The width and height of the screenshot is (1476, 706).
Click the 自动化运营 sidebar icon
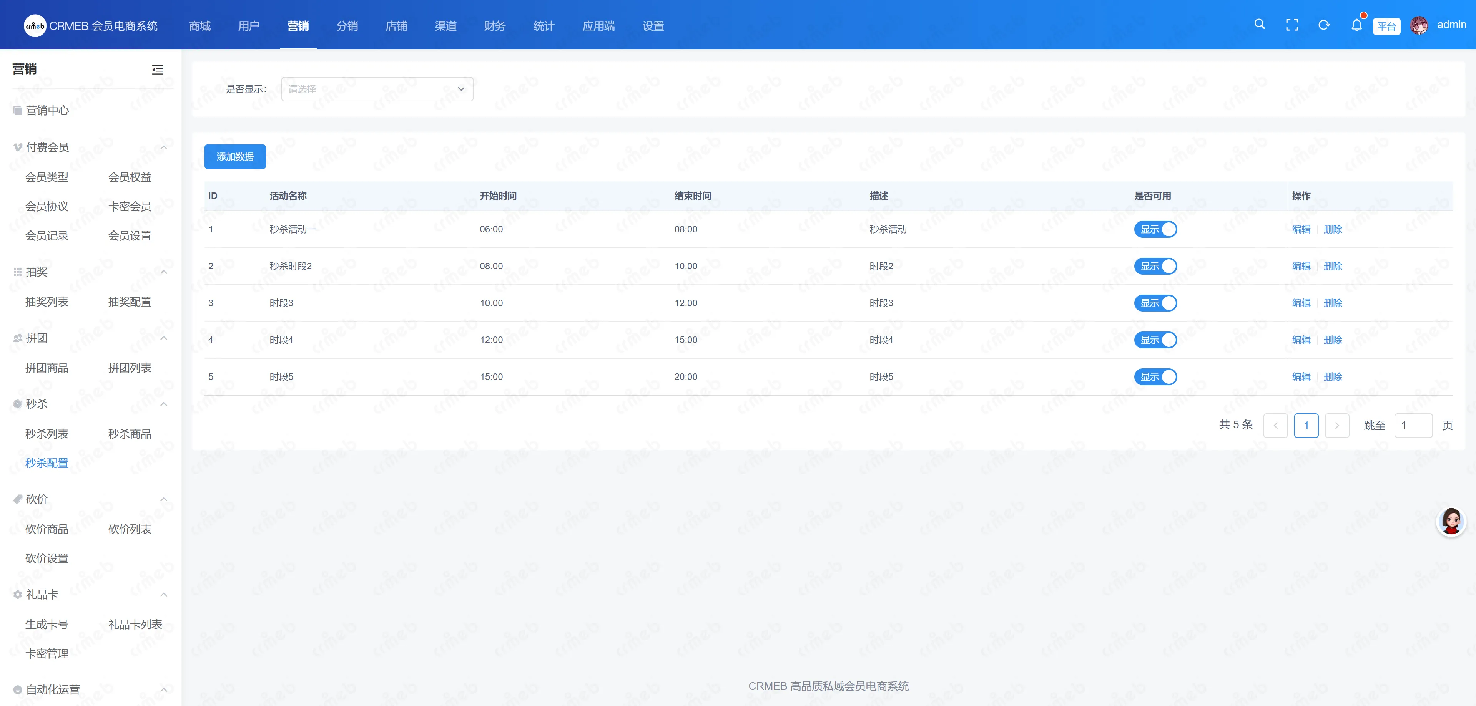click(x=18, y=690)
